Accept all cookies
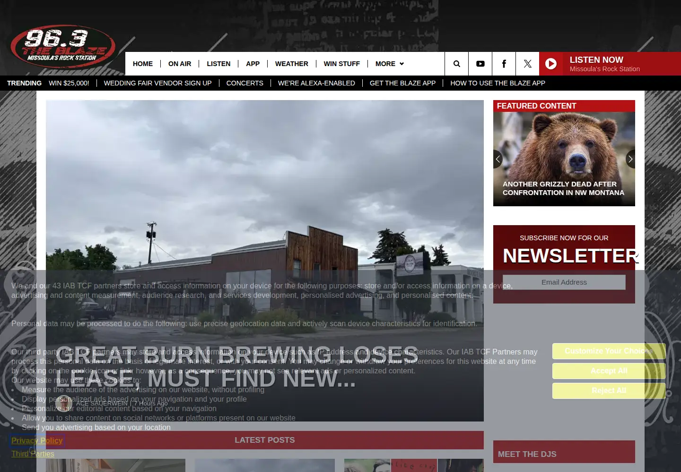681x472 pixels. pyautogui.click(x=609, y=371)
